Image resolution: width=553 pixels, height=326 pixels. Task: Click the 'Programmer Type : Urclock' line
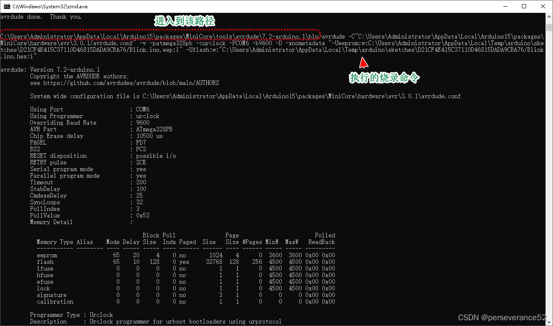point(71,315)
